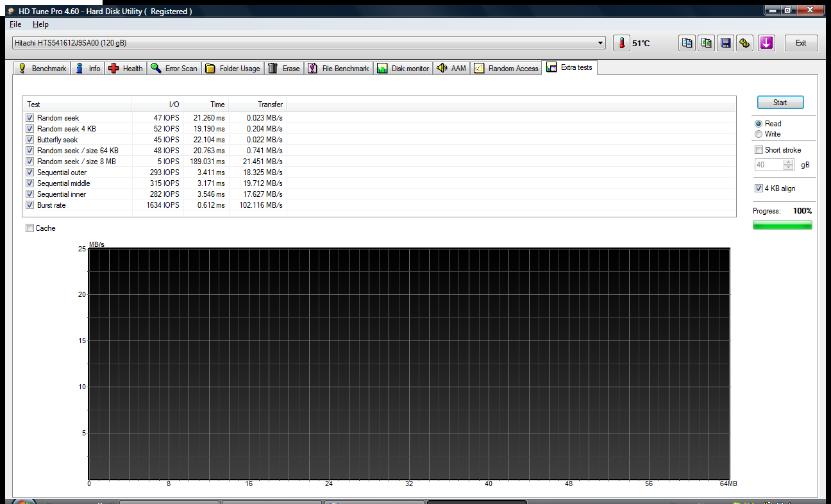Open the AAM tab
Viewport: 831px width, 504px height.
click(x=451, y=69)
